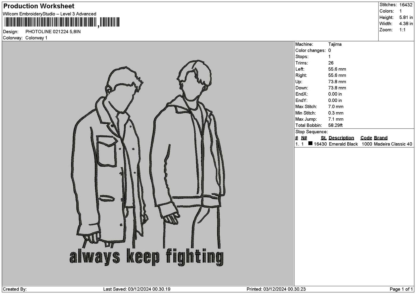The height and width of the screenshot is (294, 416).
Task: Click the Page 1 of 1 indicator
Action: click(401, 289)
